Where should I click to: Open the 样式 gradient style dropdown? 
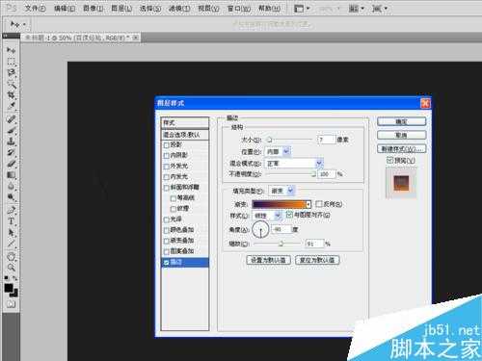click(x=267, y=216)
